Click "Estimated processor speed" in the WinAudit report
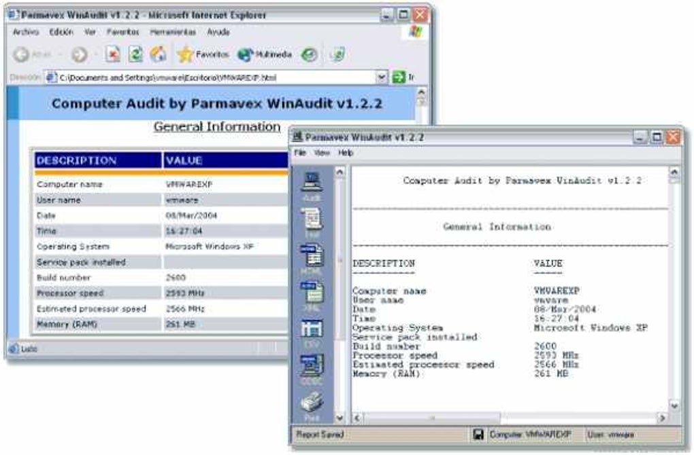 [424, 365]
